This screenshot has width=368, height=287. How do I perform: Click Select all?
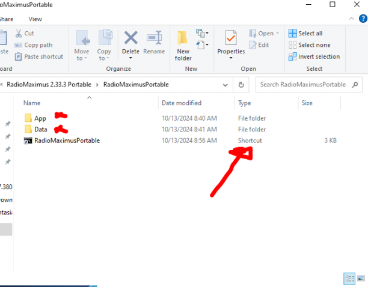tap(305, 33)
